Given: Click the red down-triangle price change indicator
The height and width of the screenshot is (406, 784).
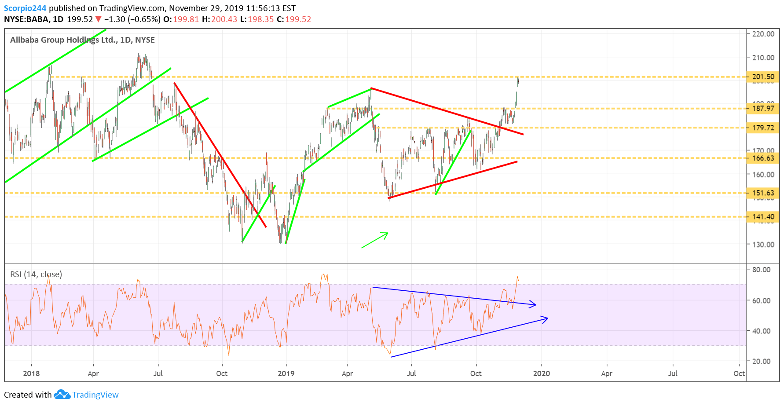Looking at the screenshot, I should pyautogui.click(x=99, y=19).
